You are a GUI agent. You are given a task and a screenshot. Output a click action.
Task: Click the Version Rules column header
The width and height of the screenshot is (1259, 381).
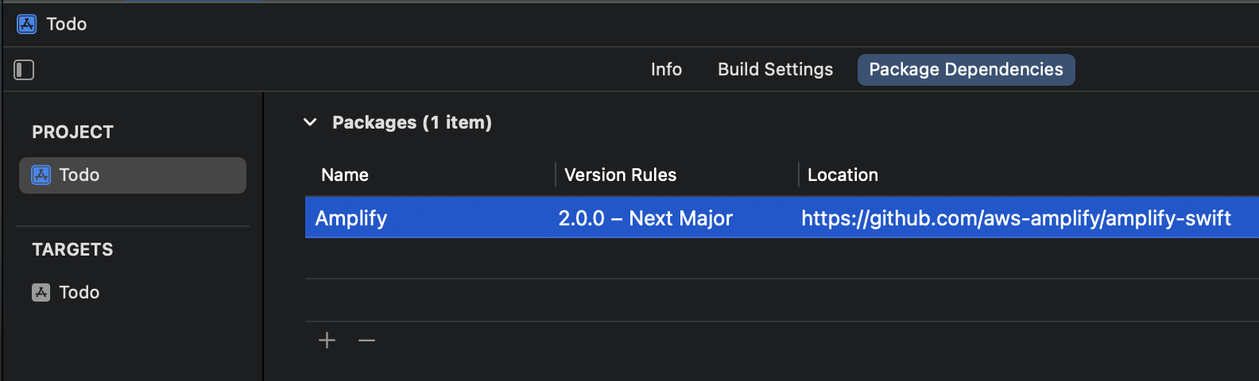[620, 175]
